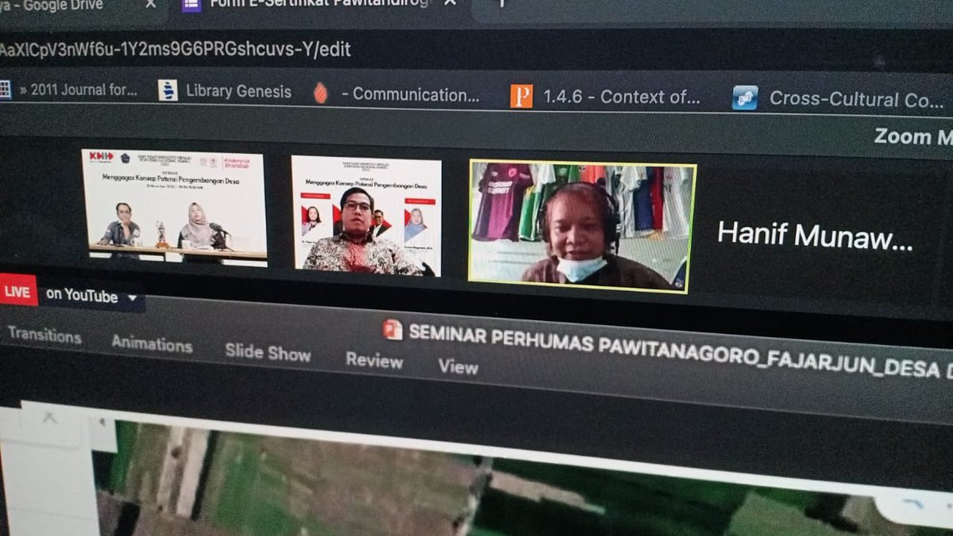Close the Google Drive browser tab
Viewport: 953px width, 536px height.
(x=150, y=5)
